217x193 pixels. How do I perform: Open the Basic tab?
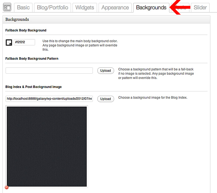(x=24, y=8)
